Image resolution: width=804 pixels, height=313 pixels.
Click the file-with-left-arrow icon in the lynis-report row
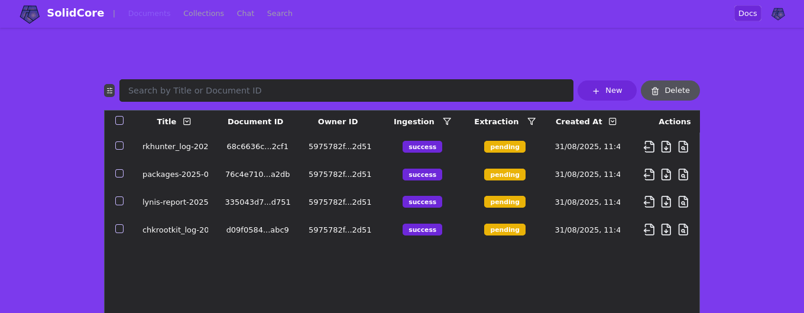click(649, 202)
